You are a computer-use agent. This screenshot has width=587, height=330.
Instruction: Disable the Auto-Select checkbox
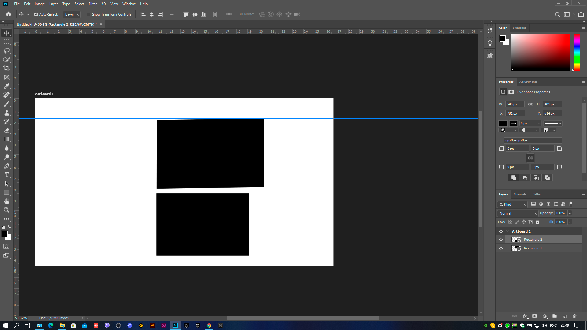(36, 14)
